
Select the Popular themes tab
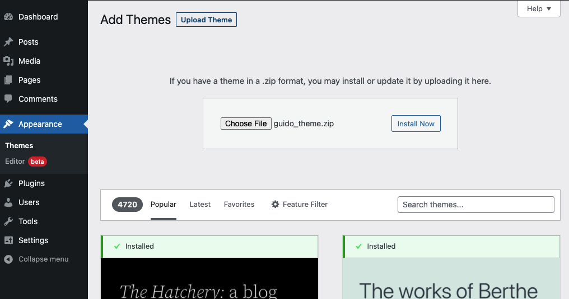[164, 205]
